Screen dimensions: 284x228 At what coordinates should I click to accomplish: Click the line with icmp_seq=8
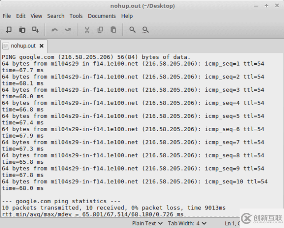tap(133, 155)
